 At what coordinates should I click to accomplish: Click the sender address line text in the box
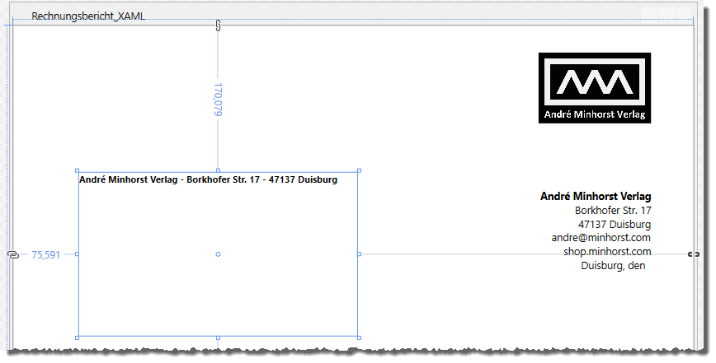click(208, 179)
